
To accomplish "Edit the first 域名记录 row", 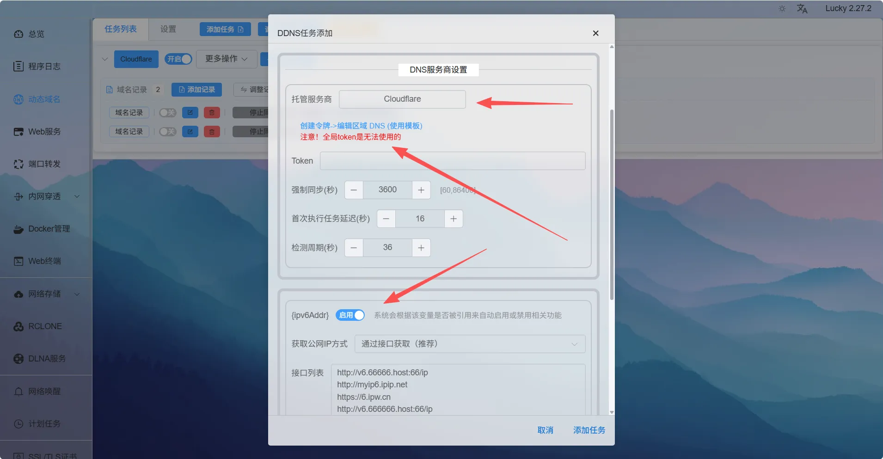I will tap(190, 112).
